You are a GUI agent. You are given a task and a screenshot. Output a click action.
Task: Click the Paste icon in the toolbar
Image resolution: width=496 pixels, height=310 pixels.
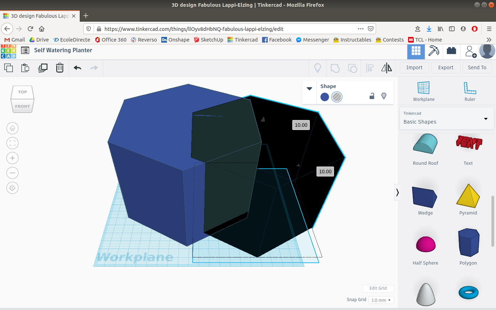[x=25, y=67]
